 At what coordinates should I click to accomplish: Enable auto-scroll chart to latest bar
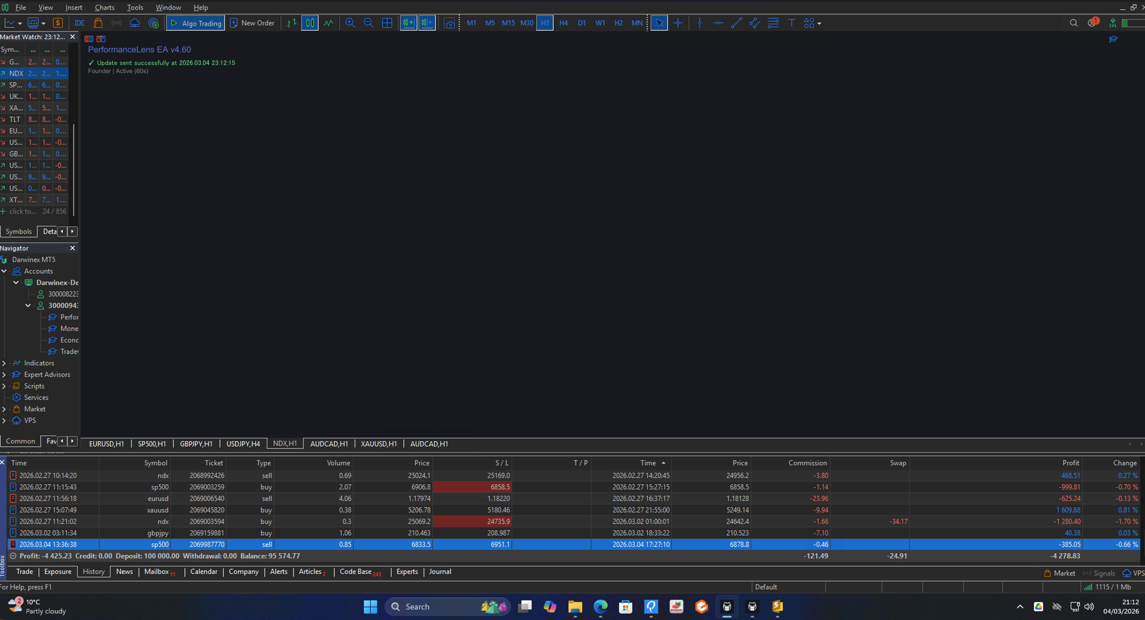point(408,23)
